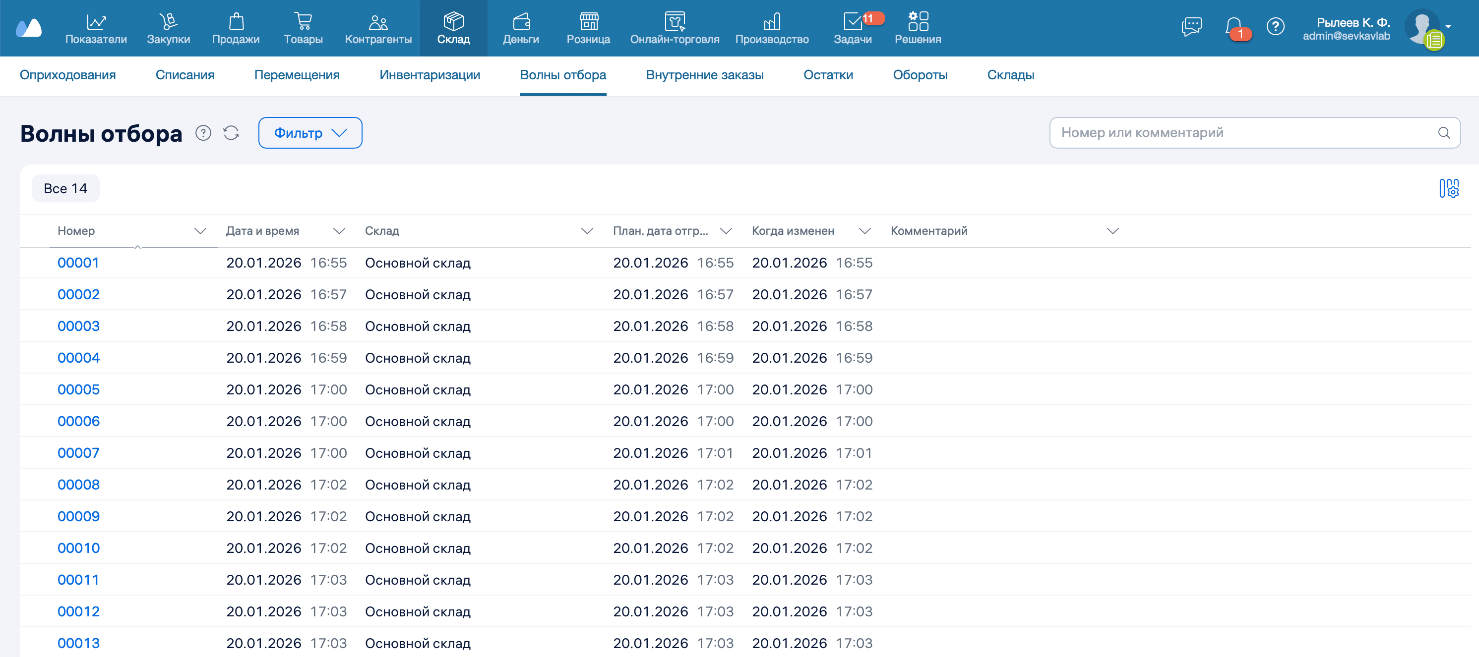Select the Все 14 filter chip
Screen dimensions: 1479x657
[65, 189]
